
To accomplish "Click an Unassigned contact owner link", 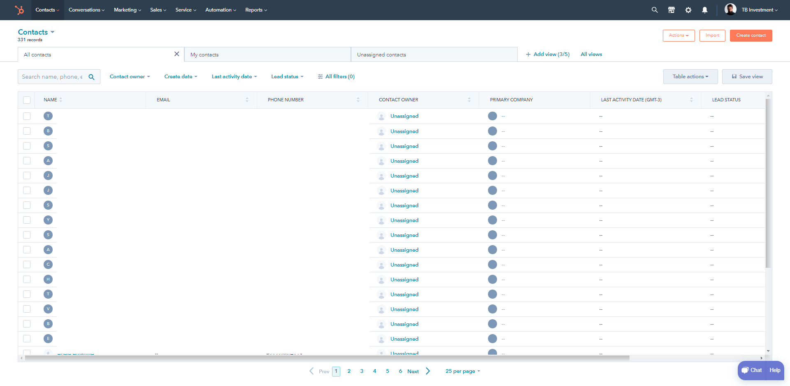I will coord(404,116).
